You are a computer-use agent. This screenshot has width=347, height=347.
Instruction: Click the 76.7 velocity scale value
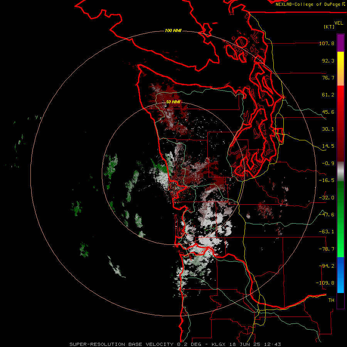tap(328, 77)
